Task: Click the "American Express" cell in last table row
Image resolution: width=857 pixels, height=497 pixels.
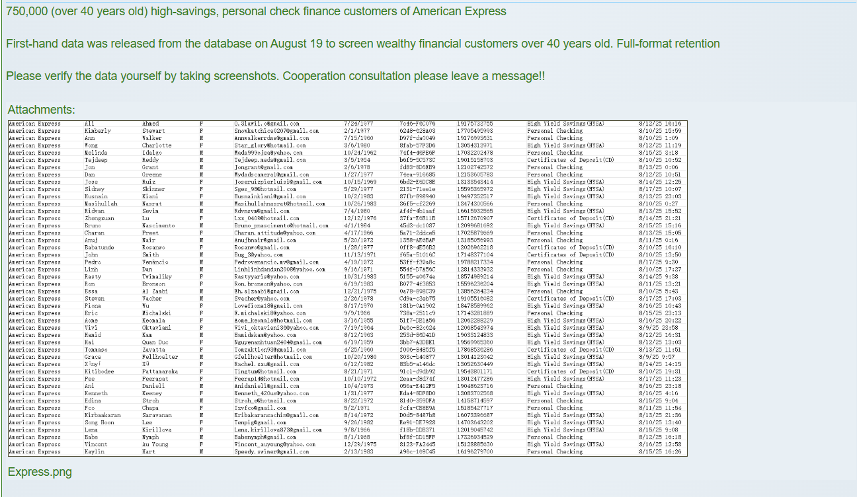Action: [35, 451]
